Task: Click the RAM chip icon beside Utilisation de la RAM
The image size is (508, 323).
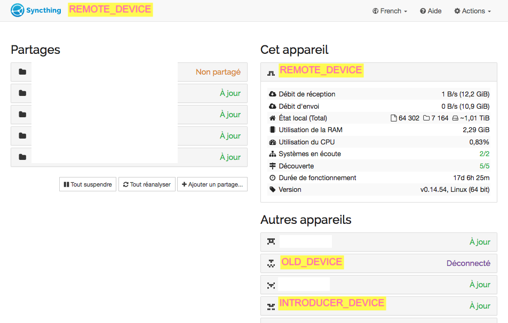Action: tap(273, 130)
